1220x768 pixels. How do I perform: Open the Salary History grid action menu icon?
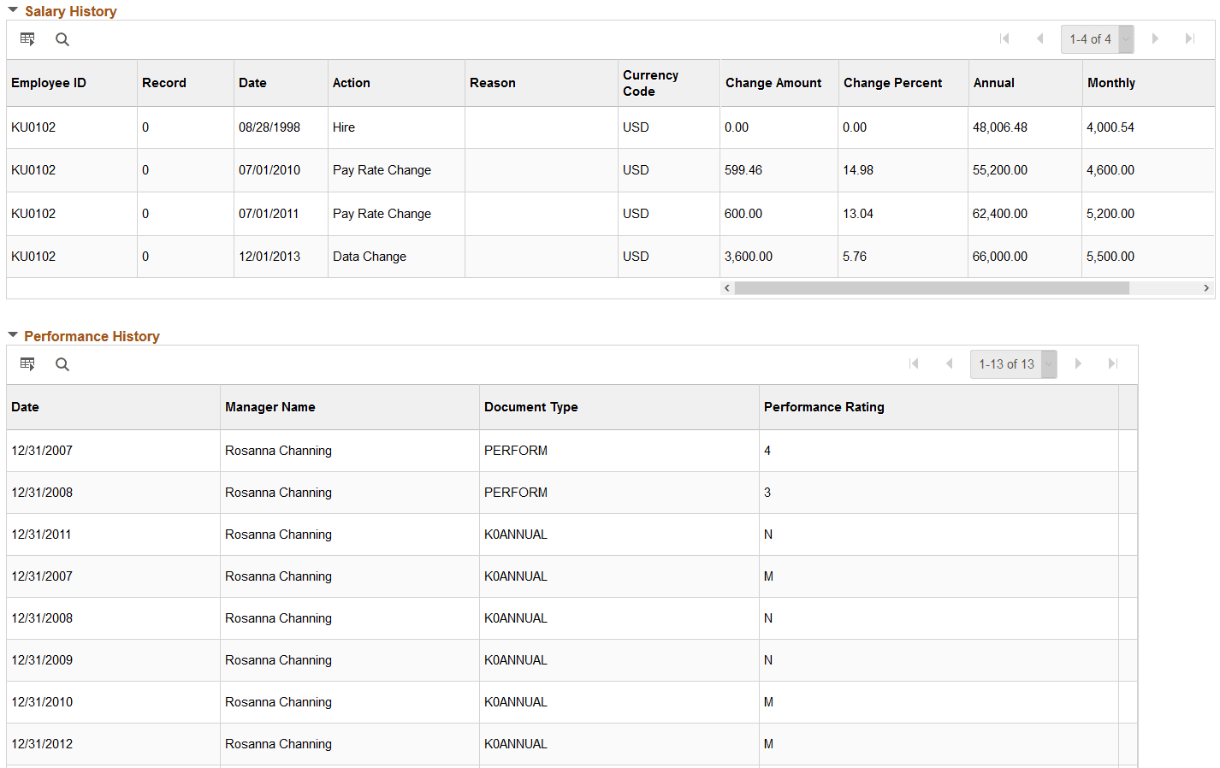tap(27, 38)
